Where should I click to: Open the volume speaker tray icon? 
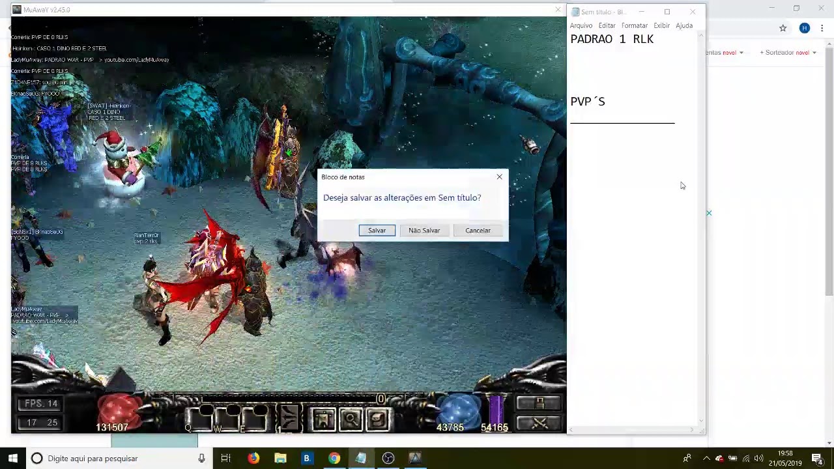click(x=758, y=459)
